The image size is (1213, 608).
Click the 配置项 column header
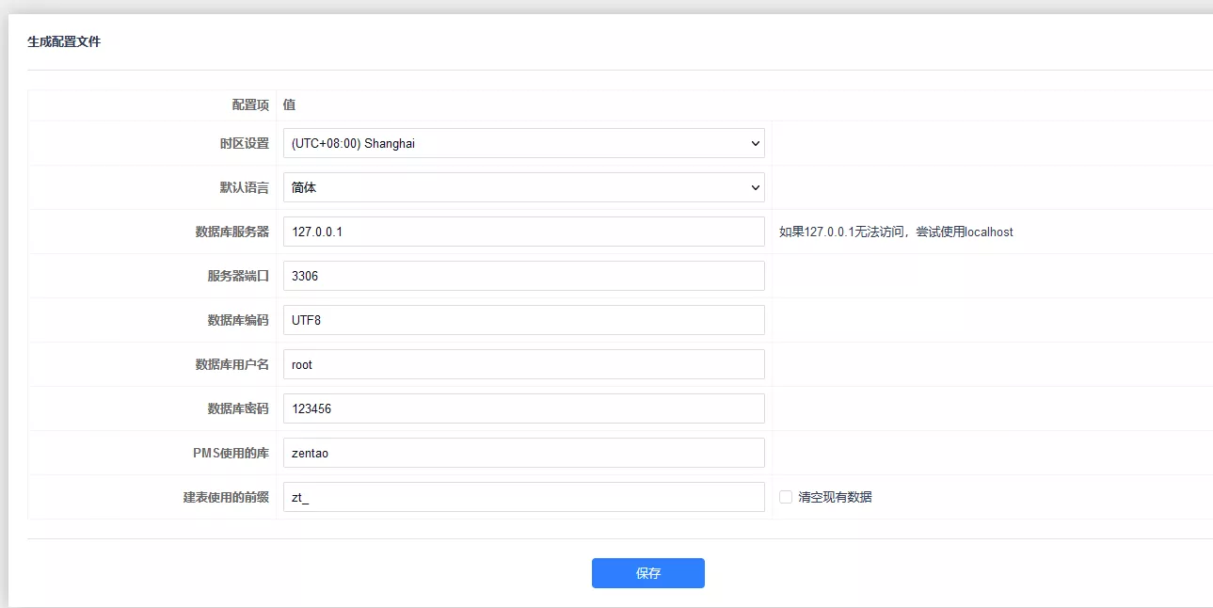[x=250, y=105]
